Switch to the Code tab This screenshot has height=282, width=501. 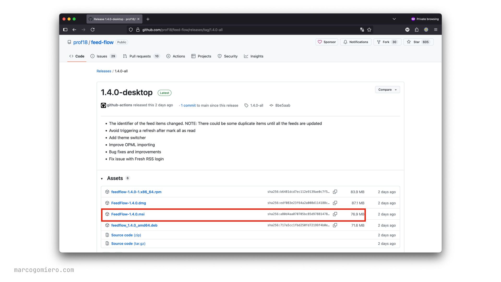click(x=77, y=56)
